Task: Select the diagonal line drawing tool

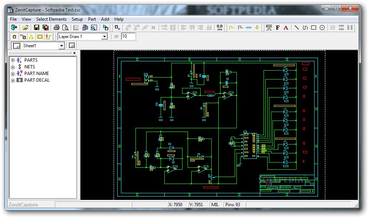Action: [x=296, y=27]
